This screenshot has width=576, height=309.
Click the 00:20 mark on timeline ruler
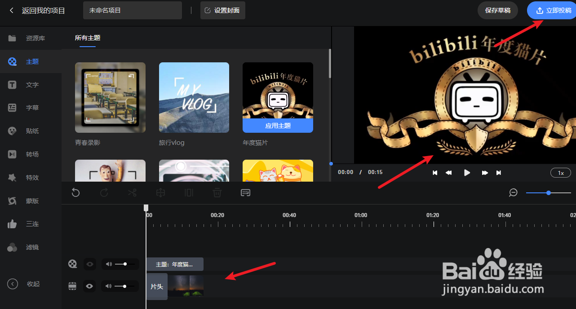point(217,215)
